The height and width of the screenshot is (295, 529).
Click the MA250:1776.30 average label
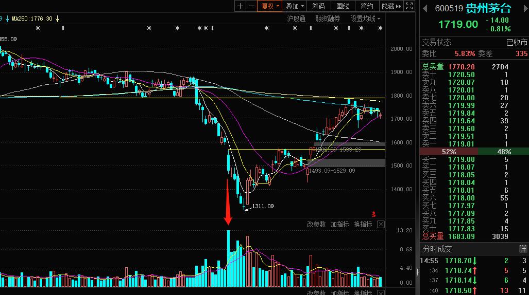point(32,19)
